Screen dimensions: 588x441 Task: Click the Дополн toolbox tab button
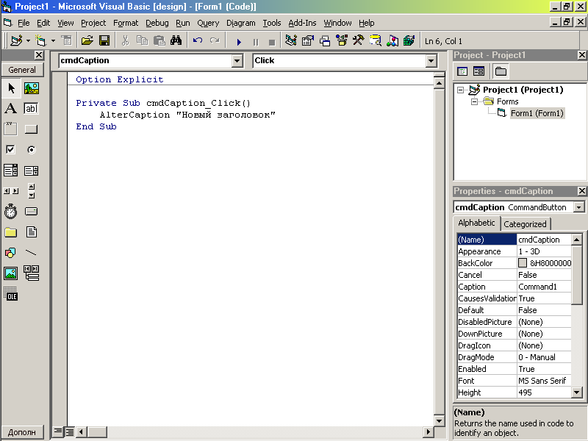[22, 432]
